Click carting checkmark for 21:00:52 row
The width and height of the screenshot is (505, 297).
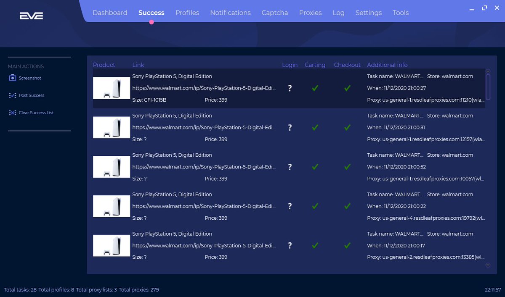pyautogui.click(x=315, y=167)
